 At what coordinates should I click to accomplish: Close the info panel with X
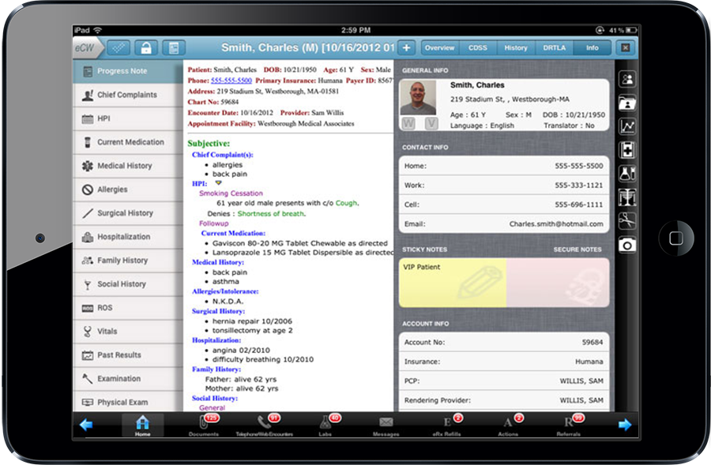click(626, 47)
